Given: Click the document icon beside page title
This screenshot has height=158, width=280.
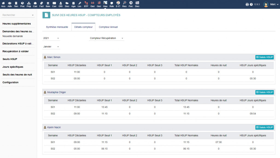Looking at the screenshot, I should (46, 15).
